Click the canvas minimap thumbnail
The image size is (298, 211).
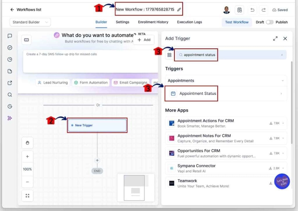136,188
